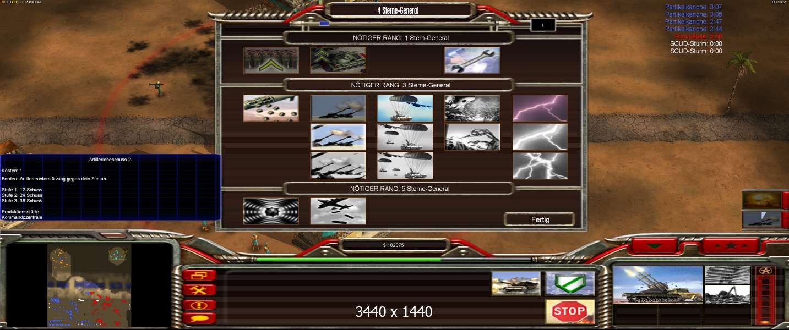Click the rocket rack upgrade icon
Viewport: 789px width, 330px height.
(x=727, y=275)
